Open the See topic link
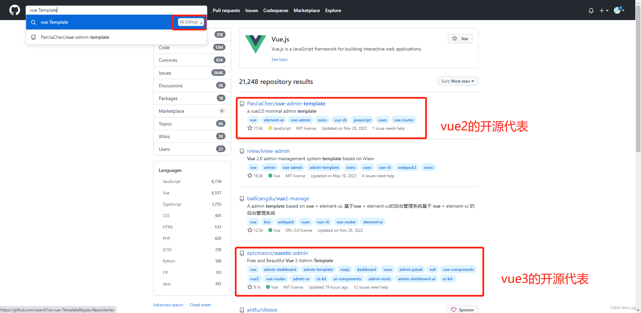 [x=280, y=60]
